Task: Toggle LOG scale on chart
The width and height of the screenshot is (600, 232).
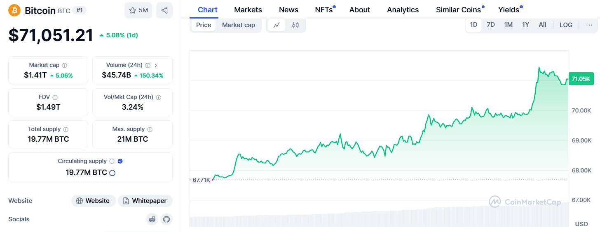Action: [566, 25]
